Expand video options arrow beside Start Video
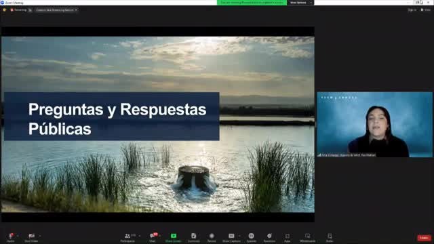The width and height of the screenshot is (434, 244). click(x=40, y=236)
